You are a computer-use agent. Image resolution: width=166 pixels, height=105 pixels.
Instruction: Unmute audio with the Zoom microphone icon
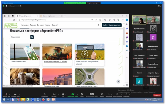[6, 94]
